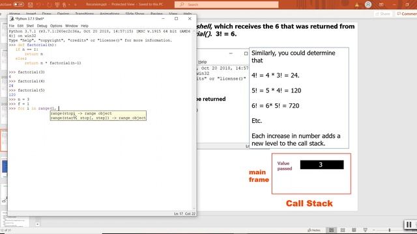
Task: Open the Draw ribbon tab
Action: click(x=46, y=13)
